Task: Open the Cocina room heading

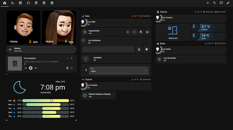Action: coord(162,12)
